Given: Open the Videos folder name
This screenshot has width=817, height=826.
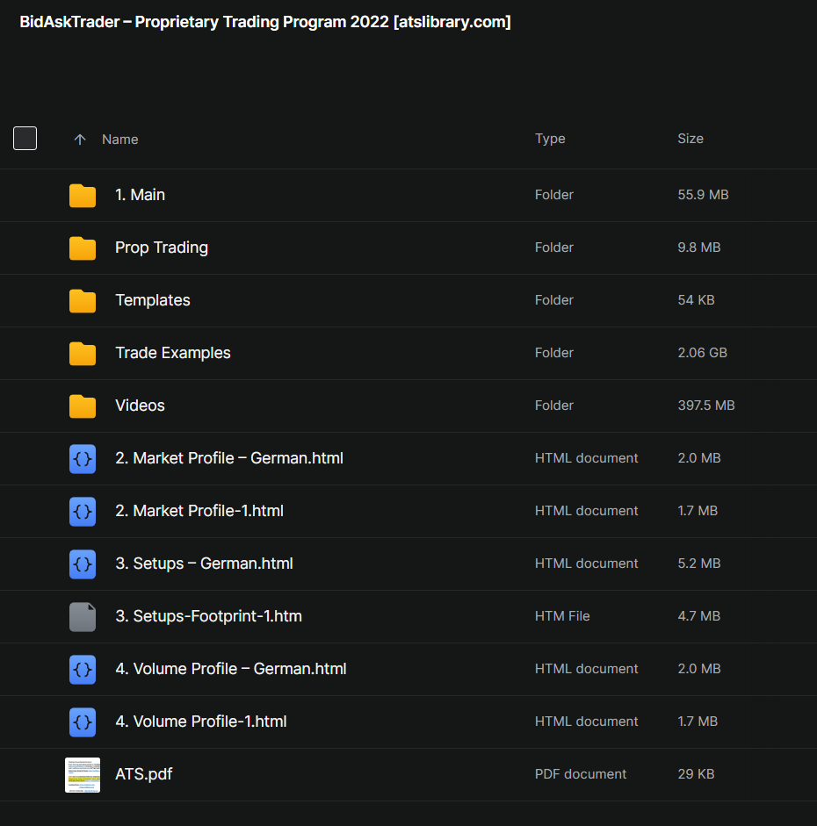Looking at the screenshot, I should pos(140,406).
